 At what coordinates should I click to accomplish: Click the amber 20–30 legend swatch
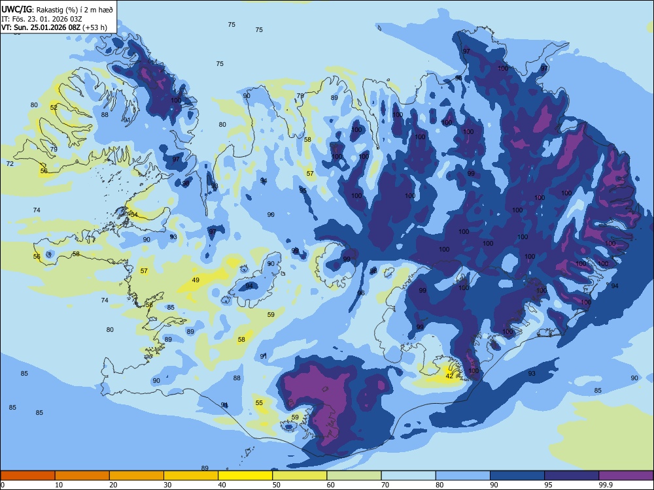coord(137,476)
